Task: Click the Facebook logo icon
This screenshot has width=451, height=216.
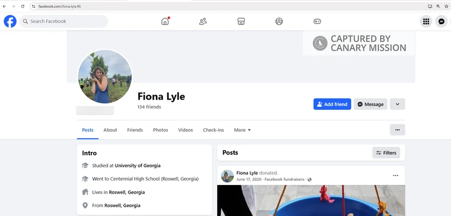Action: [x=10, y=21]
